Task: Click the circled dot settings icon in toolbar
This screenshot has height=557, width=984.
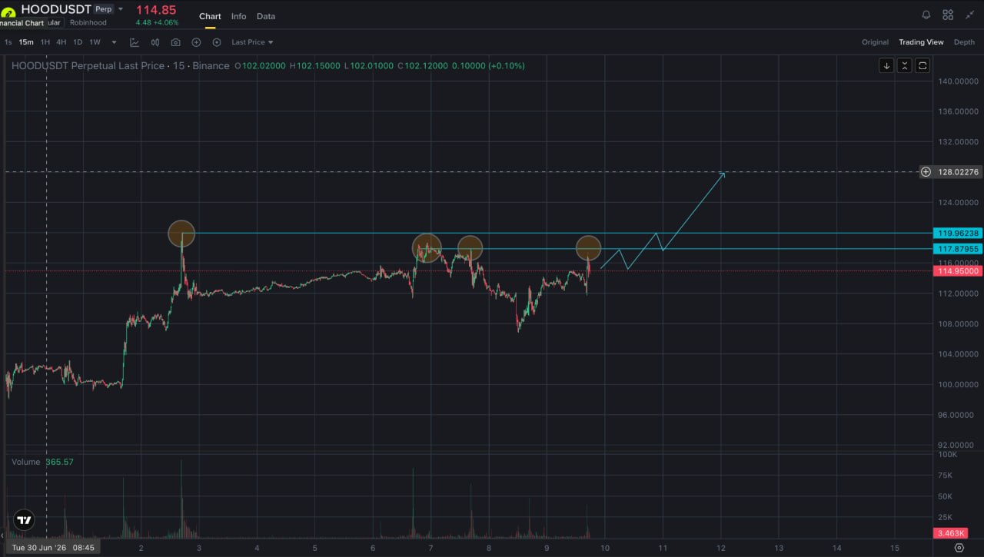Action: tap(217, 42)
